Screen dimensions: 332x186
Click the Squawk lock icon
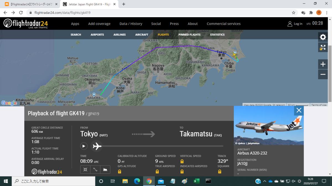pyautogui.click(x=220, y=171)
